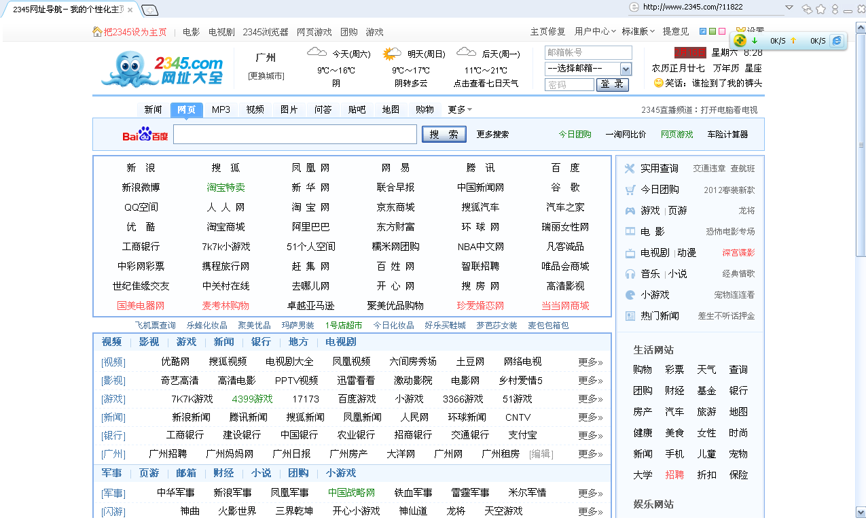
Task: Click the tools icon beside 实用查询
Action: tap(630, 169)
